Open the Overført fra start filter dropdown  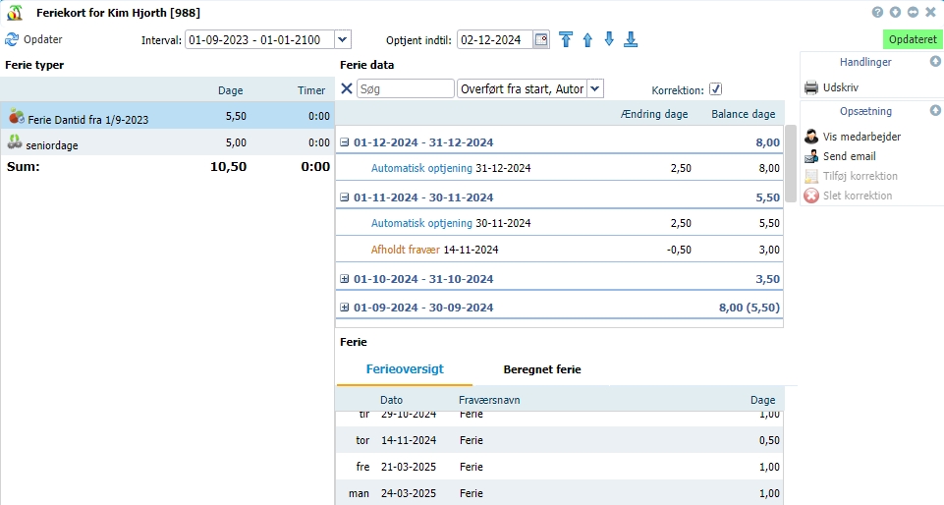tap(595, 89)
